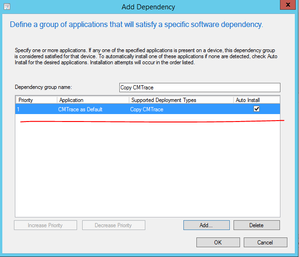Click empty space in the applications list

click(x=147, y=172)
